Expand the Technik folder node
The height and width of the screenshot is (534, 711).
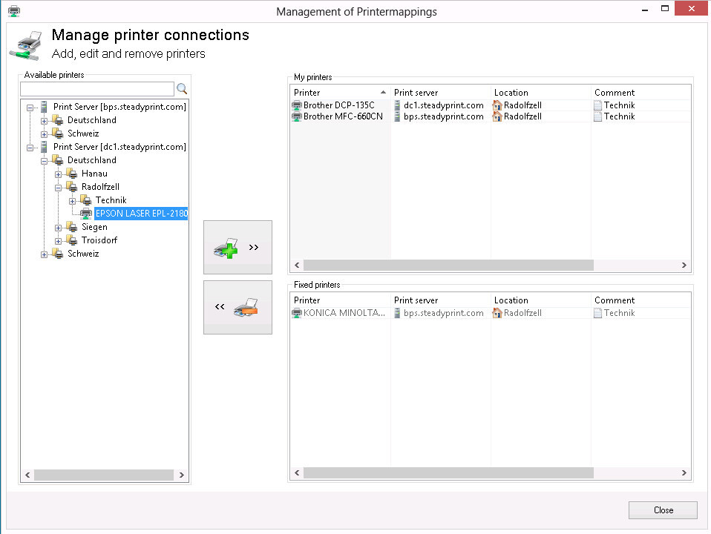72,201
